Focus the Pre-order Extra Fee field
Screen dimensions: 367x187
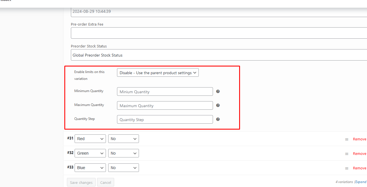click(219, 33)
